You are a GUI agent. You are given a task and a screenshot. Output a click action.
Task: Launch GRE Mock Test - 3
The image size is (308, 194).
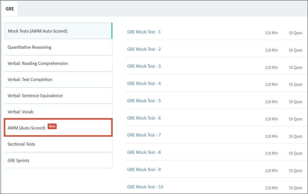[144, 66]
